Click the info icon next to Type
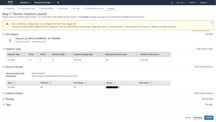Screen dimensions: 216x122 tap(14, 83)
